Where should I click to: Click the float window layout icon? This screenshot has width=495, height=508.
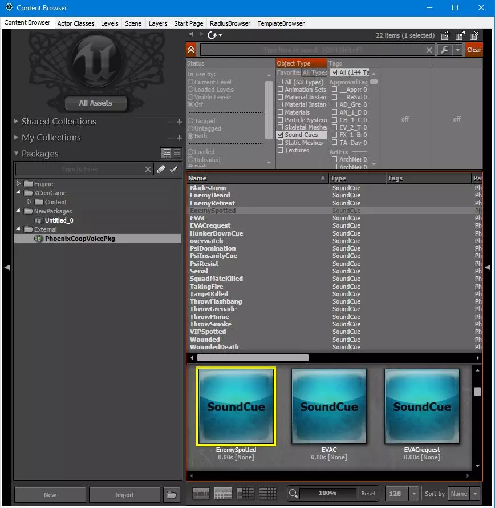coord(460,35)
